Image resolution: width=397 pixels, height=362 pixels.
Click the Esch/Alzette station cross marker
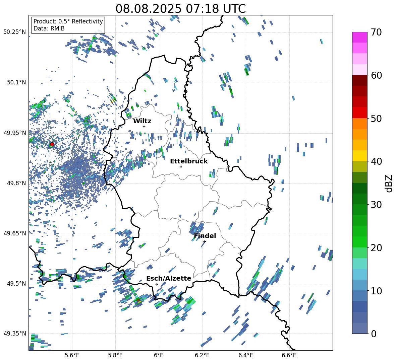[157, 284]
